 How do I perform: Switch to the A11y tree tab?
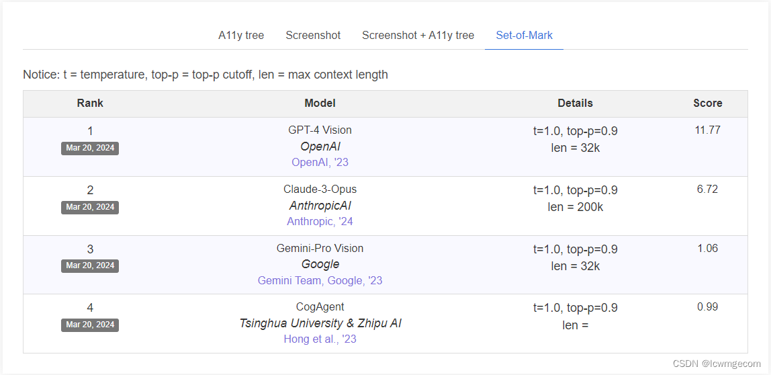point(241,36)
